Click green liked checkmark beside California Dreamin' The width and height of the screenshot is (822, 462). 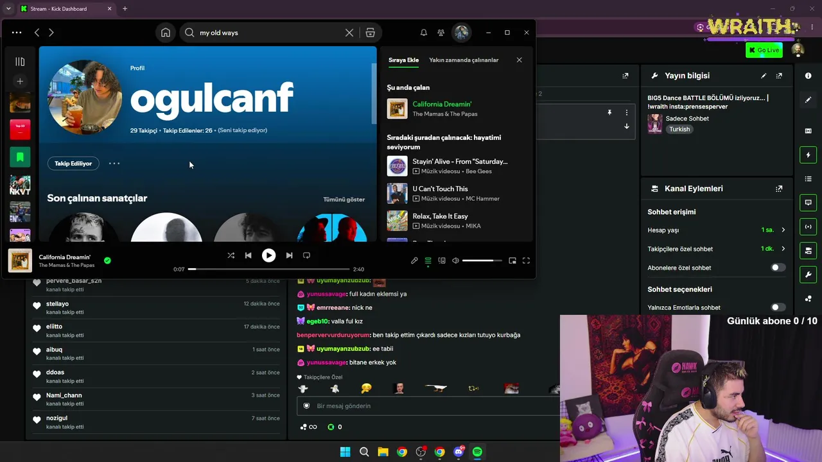point(107,261)
